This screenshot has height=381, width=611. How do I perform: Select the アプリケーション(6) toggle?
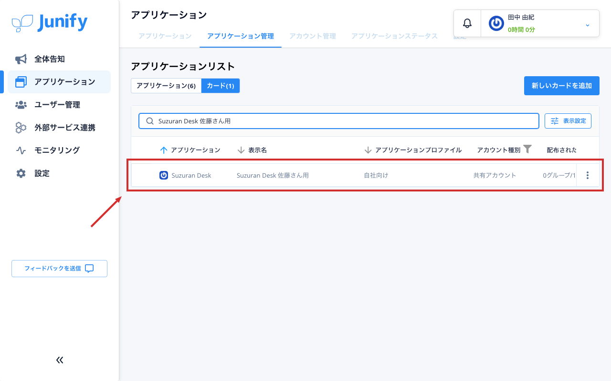[x=166, y=86]
